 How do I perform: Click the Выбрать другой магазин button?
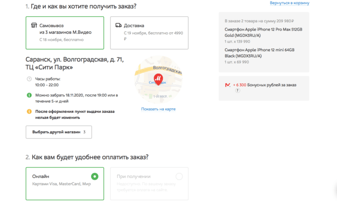pyautogui.click(x=59, y=132)
